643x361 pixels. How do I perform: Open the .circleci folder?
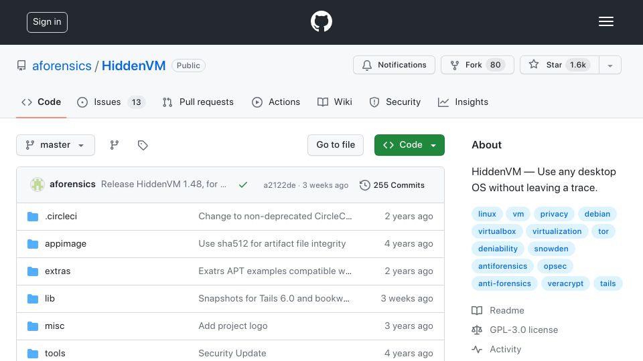coord(61,216)
